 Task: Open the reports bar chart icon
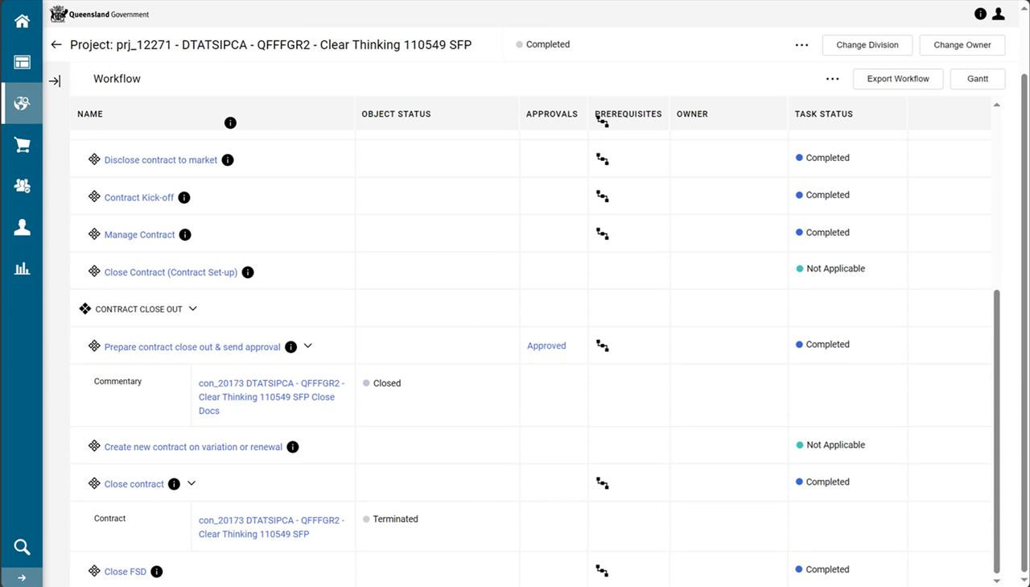tap(22, 268)
